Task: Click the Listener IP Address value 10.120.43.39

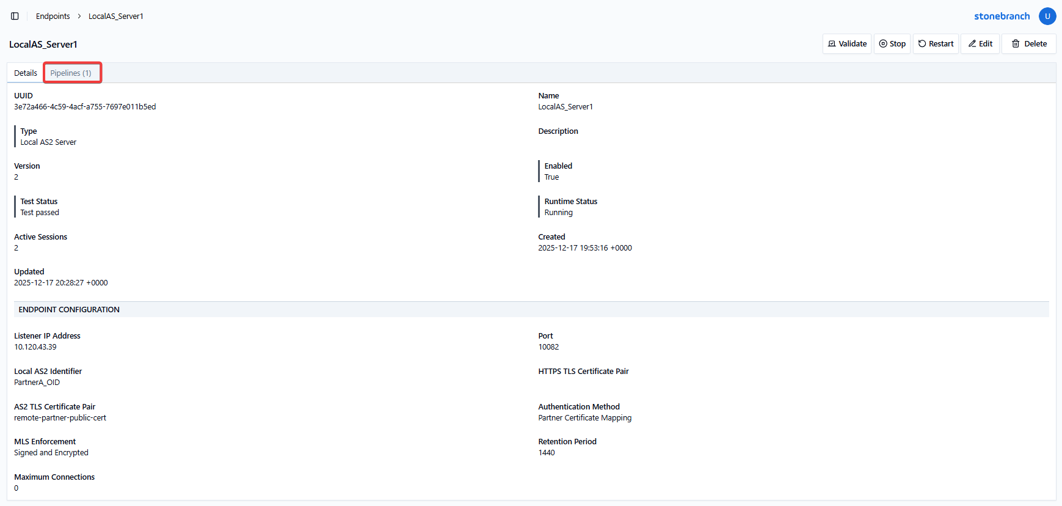Action: (35, 347)
